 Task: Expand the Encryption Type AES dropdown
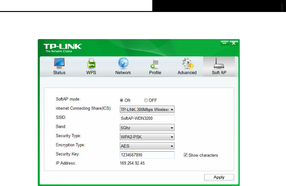pos(147,146)
